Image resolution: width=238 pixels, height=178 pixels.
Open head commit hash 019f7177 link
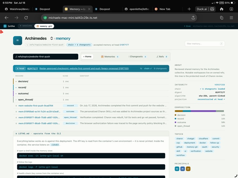tap(33, 69)
